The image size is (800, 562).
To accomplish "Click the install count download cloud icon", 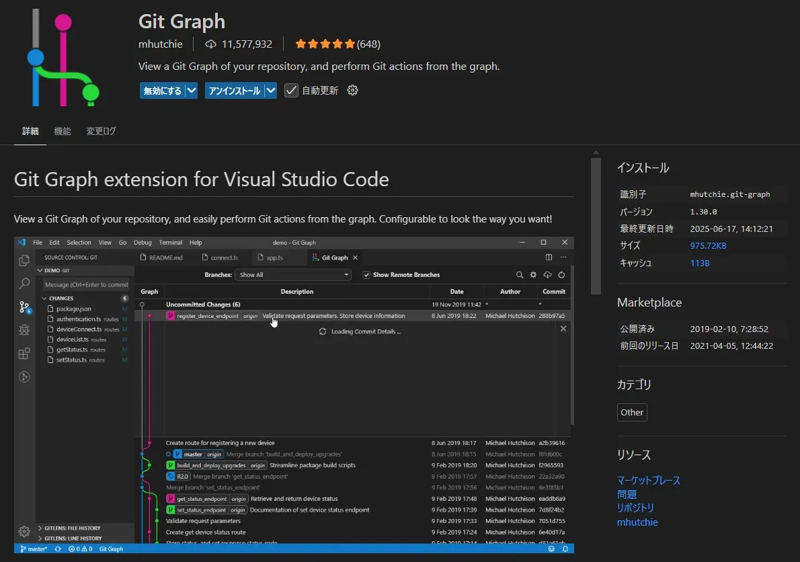I will pyautogui.click(x=211, y=44).
